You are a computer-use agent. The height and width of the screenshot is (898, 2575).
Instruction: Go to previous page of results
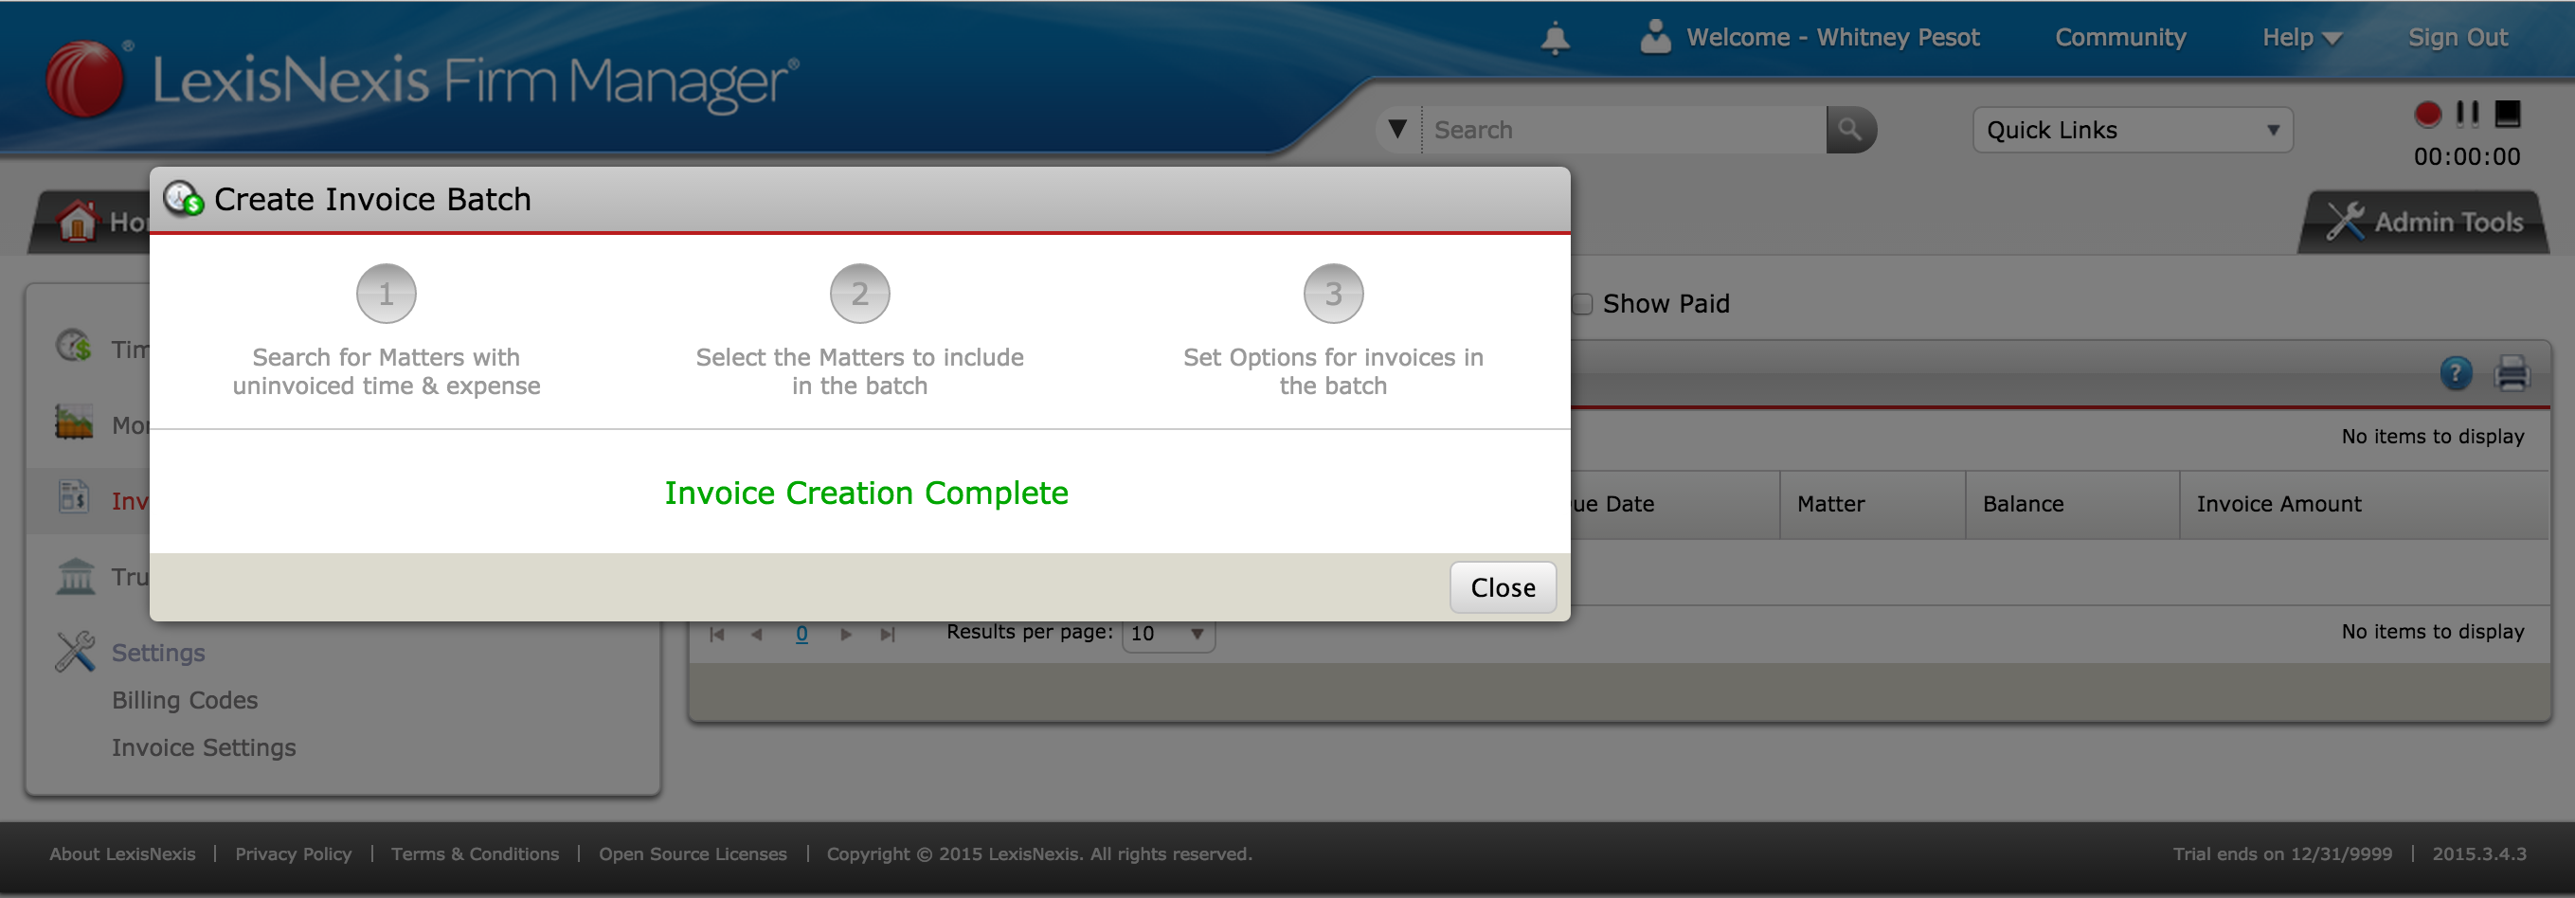(x=757, y=634)
